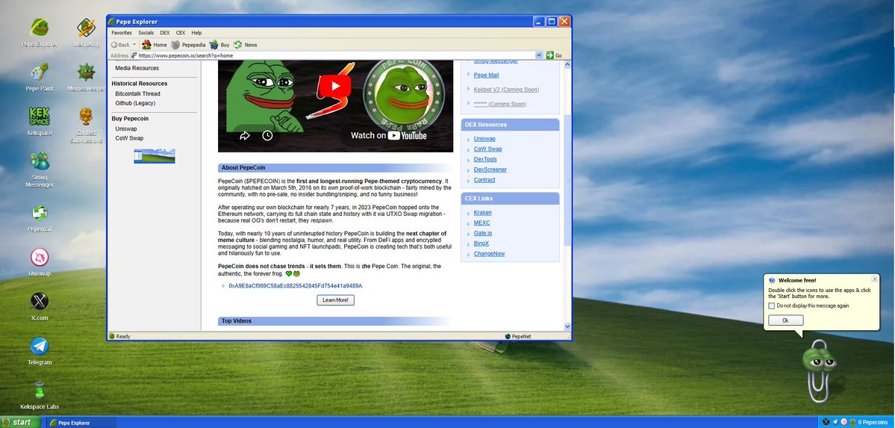The height and width of the screenshot is (428, 895).
Task: Click the Watch later clock icon
Action: pyautogui.click(x=267, y=135)
